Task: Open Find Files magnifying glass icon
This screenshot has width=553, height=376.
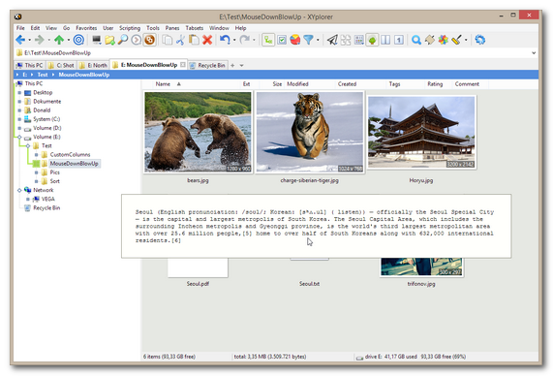Action: [123, 40]
